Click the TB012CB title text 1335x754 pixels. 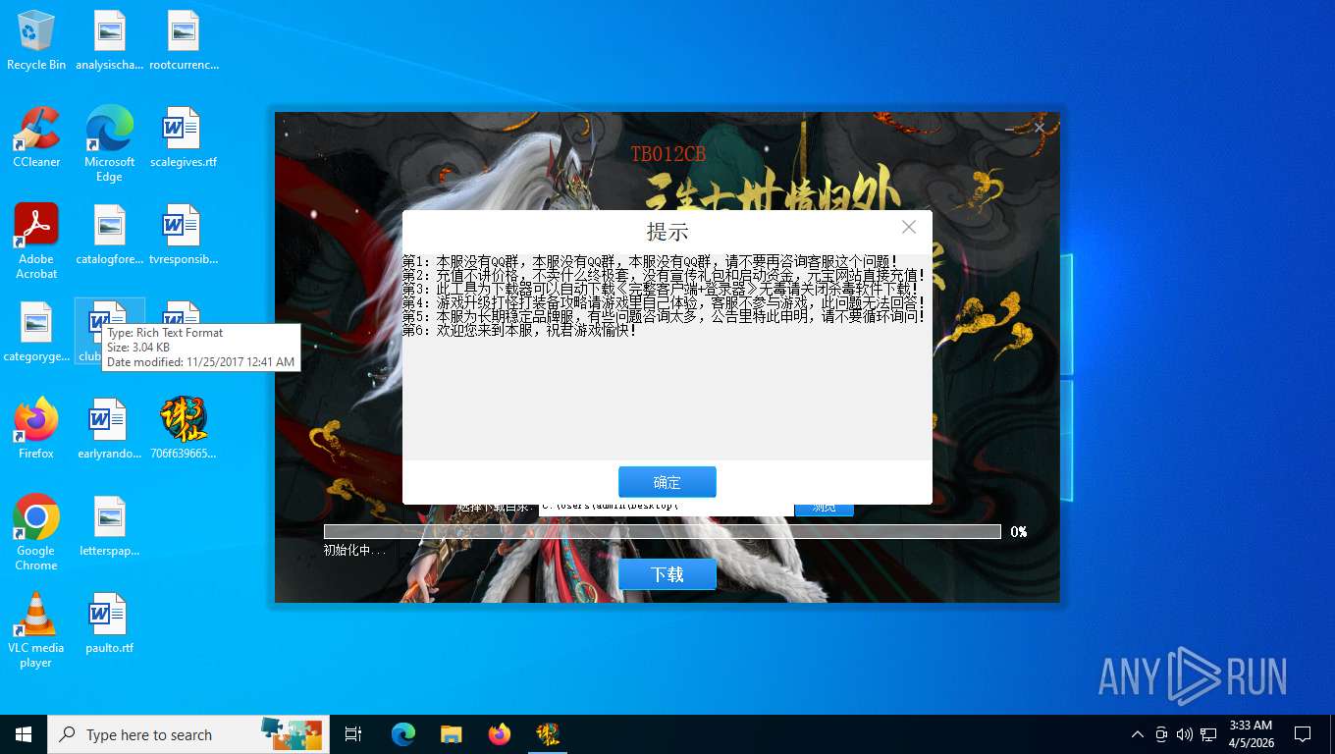(x=668, y=154)
